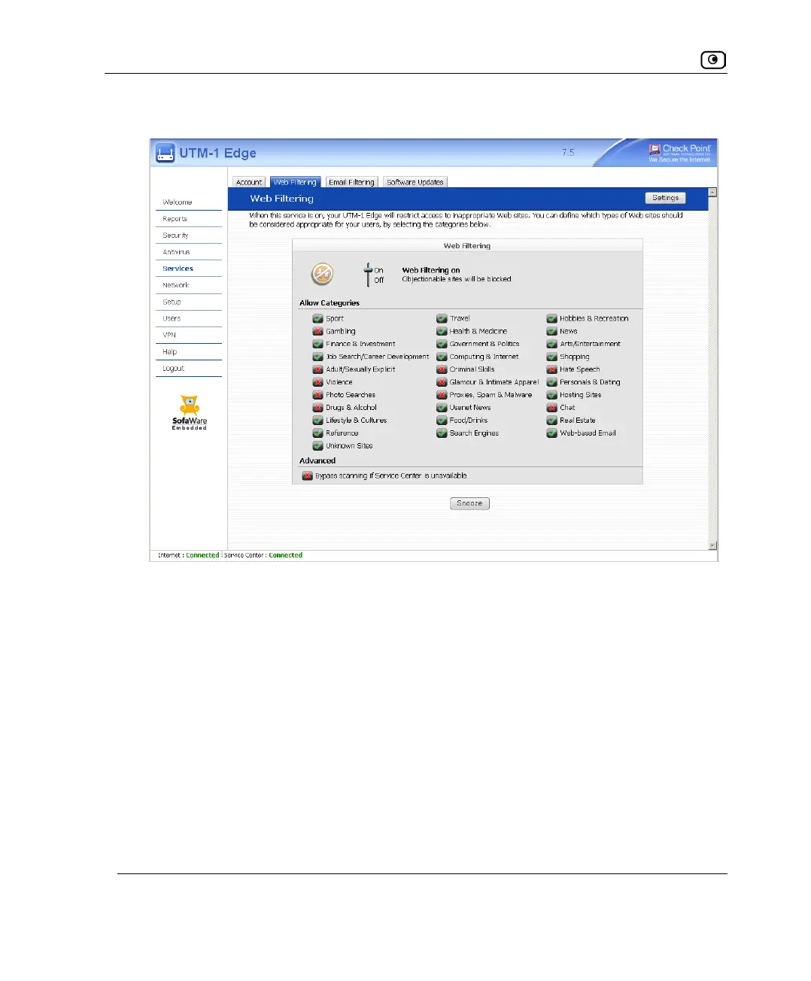The height and width of the screenshot is (981, 811).
Task: Select the Web Filtering tab
Action: pyautogui.click(x=295, y=182)
